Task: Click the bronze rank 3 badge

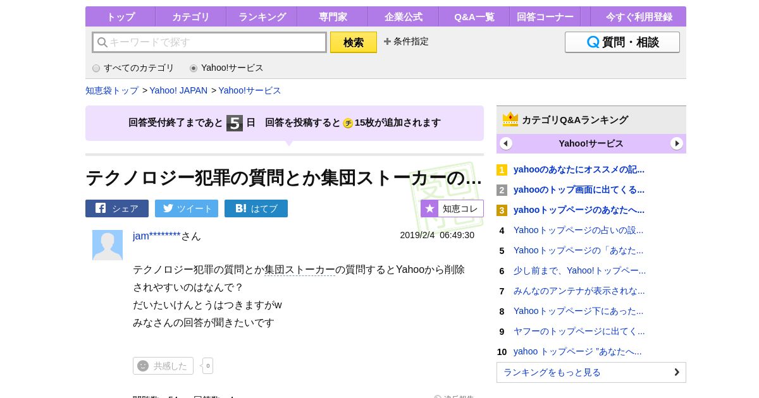Action: [x=502, y=210]
